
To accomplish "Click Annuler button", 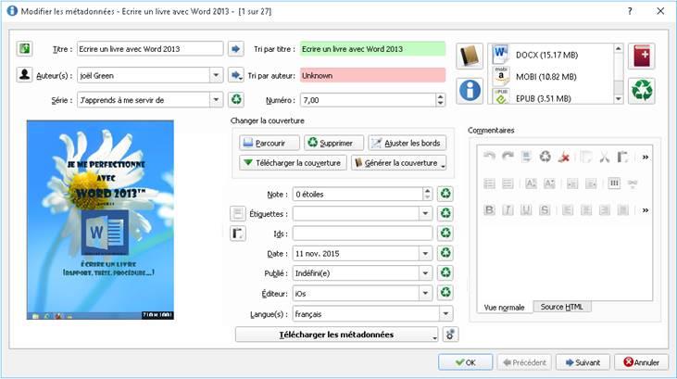I will (641, 362).
